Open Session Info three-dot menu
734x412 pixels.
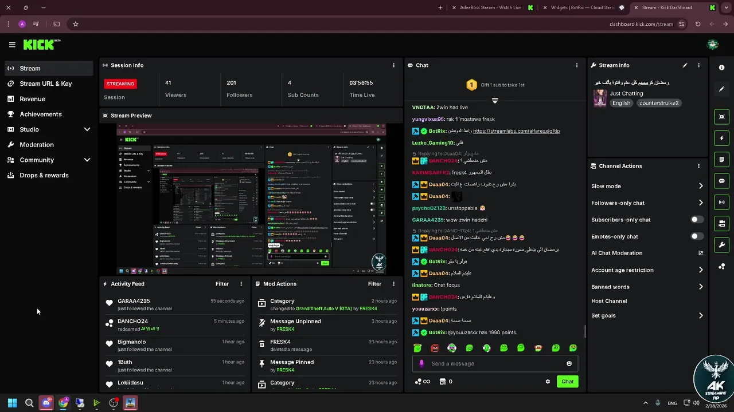(393, 65)
